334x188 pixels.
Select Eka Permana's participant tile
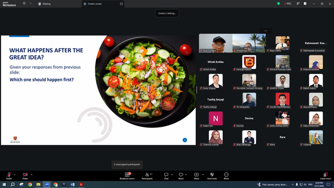316,100
